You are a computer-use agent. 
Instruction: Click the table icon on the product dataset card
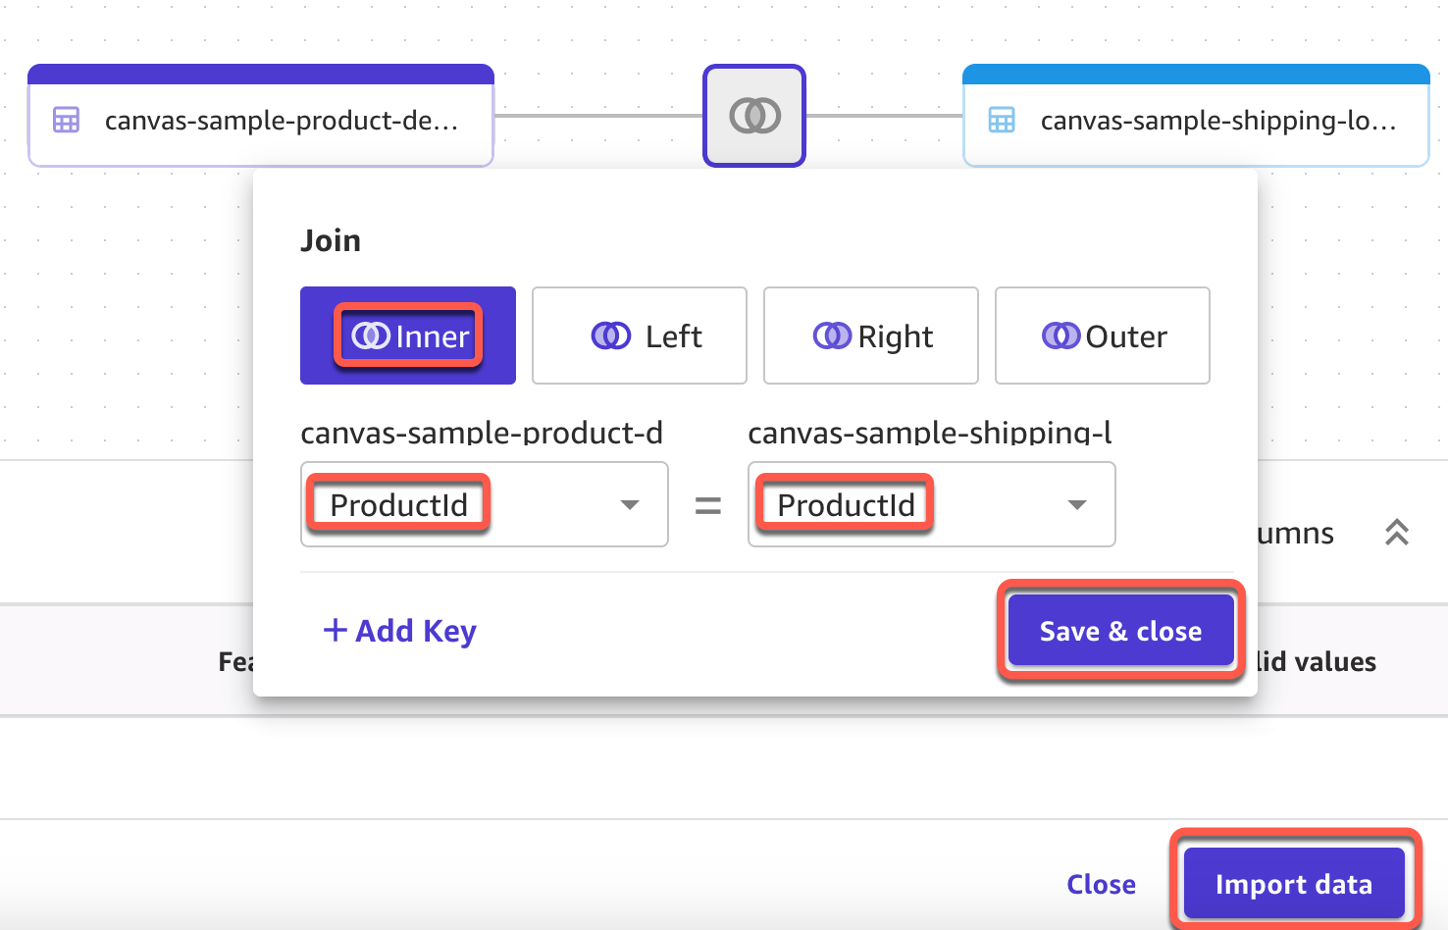[x=66, y=120]
